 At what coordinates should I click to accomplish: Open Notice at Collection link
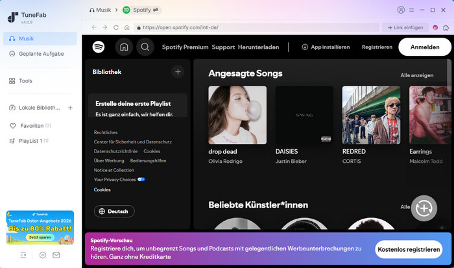pyautogui.click(x=113, y=170)
